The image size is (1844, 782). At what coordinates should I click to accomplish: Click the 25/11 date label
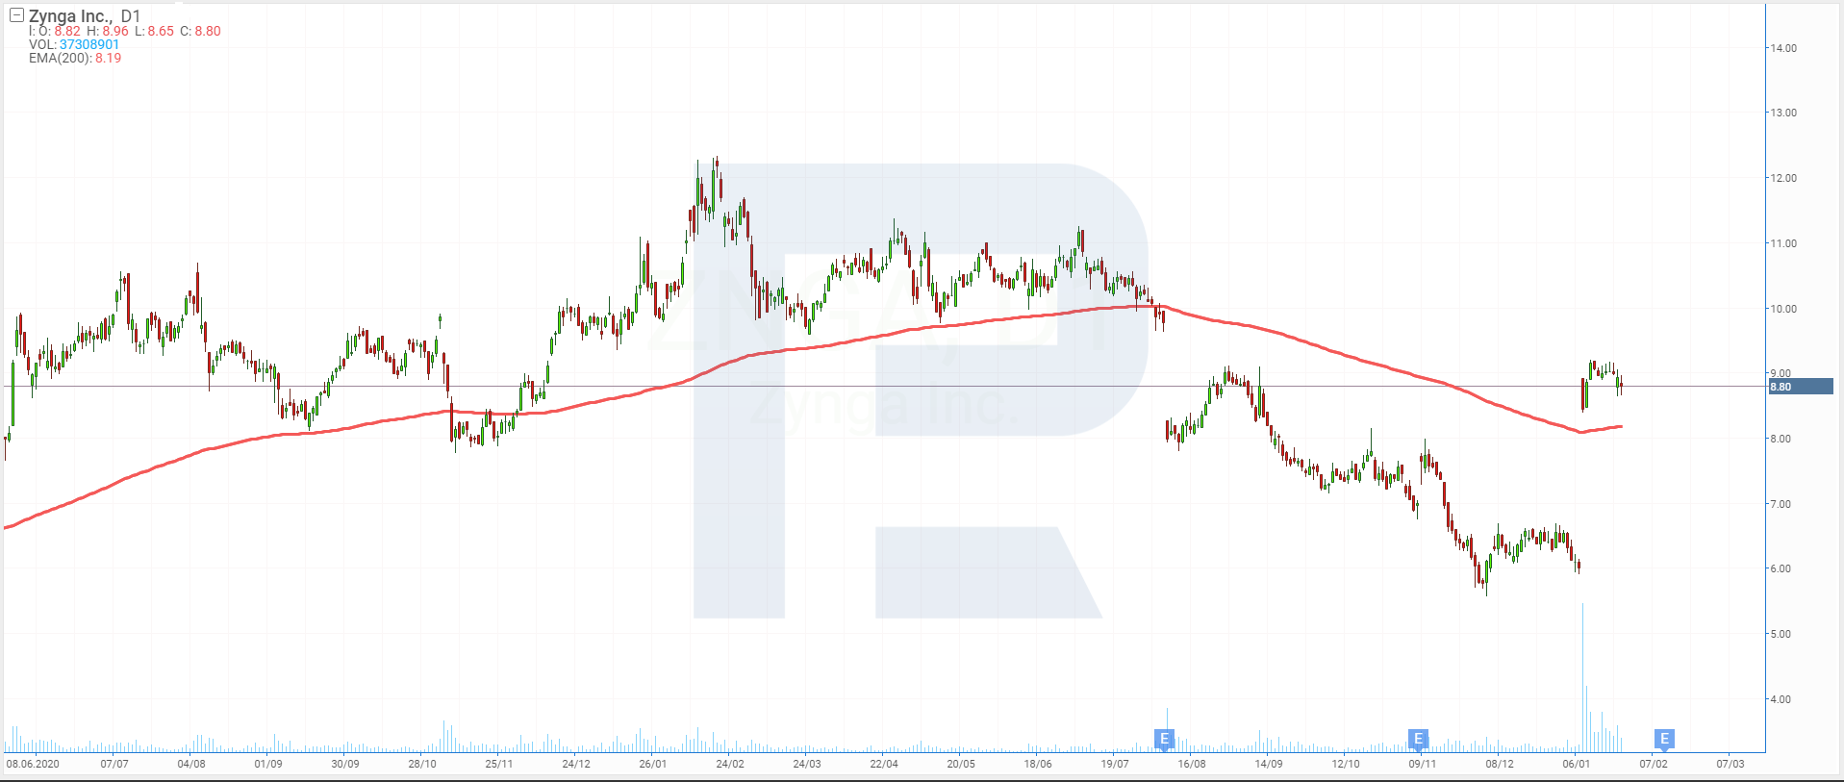click(x=499, y=764)
